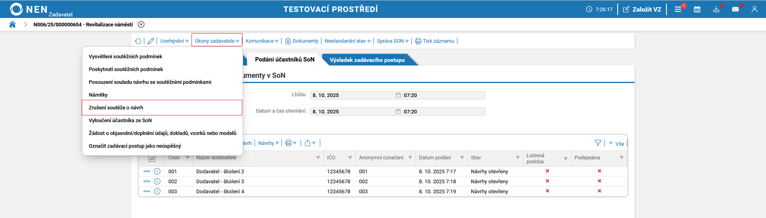Open calendar picker for Datum otevírání
The image size is (766, 218).
pyautogui.click(x=398, y=111)
